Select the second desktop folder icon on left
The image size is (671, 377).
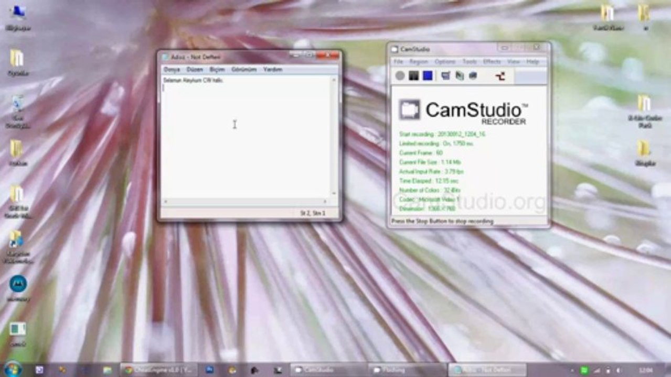coord(17,63)
